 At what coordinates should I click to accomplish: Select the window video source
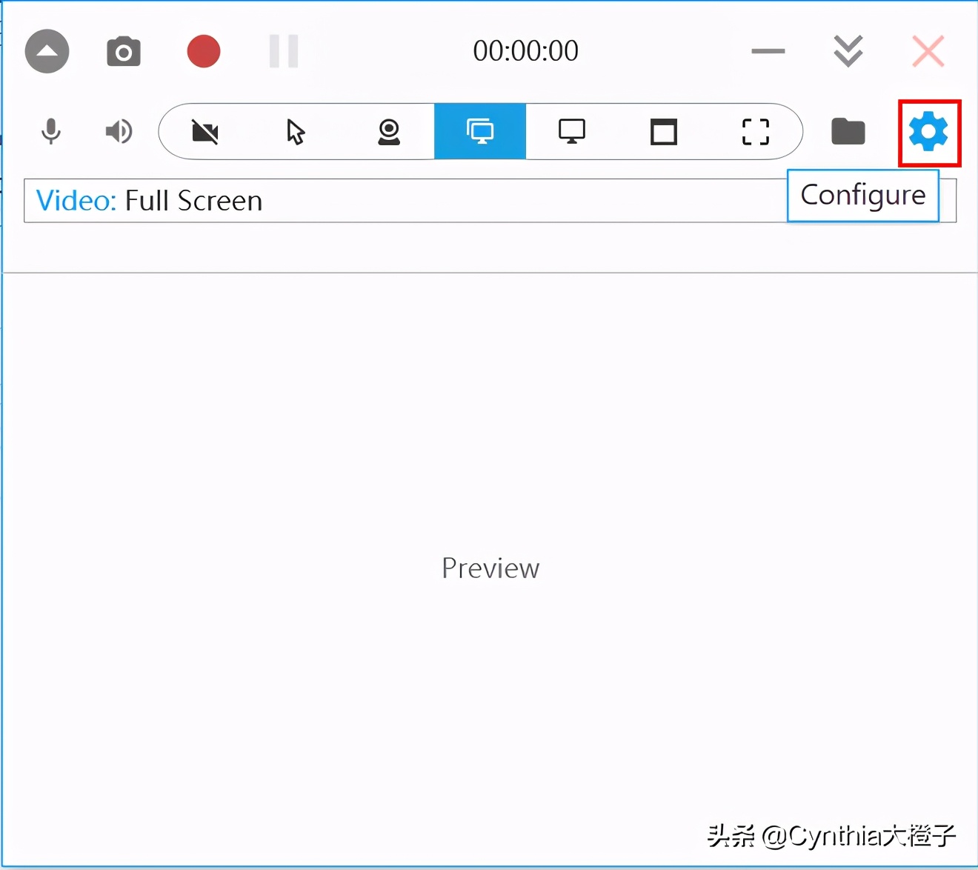[664, 132]
